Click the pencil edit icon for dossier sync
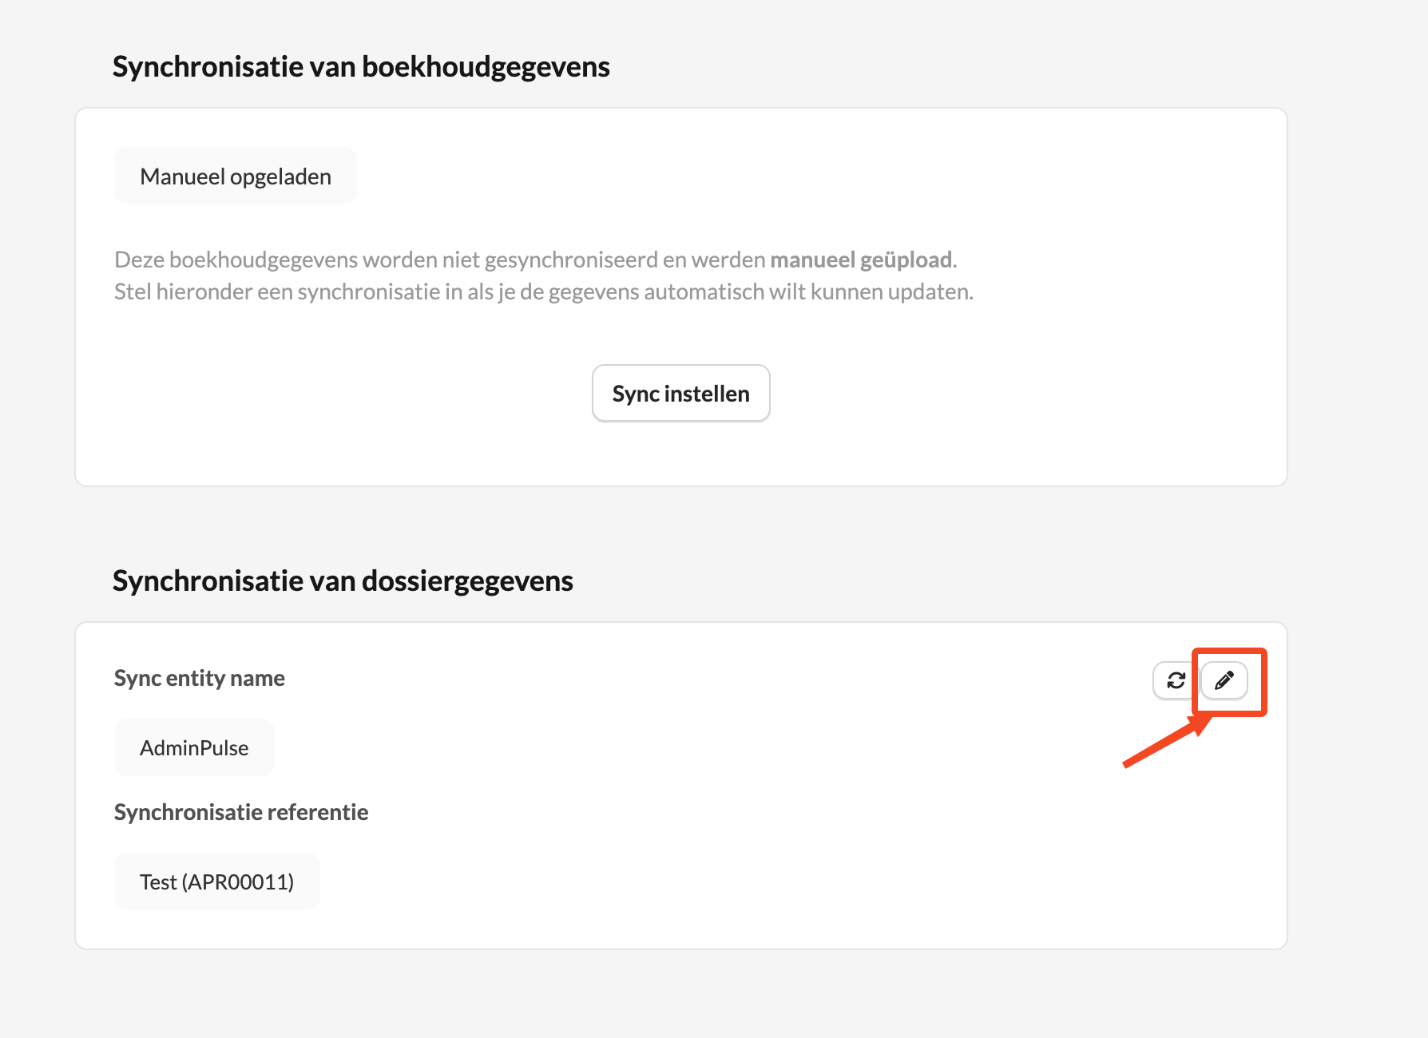 (x=1224, y=680)
